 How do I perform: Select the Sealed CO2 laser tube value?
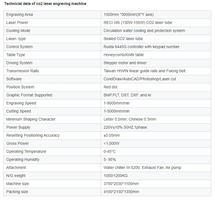[x=123, y=39]
